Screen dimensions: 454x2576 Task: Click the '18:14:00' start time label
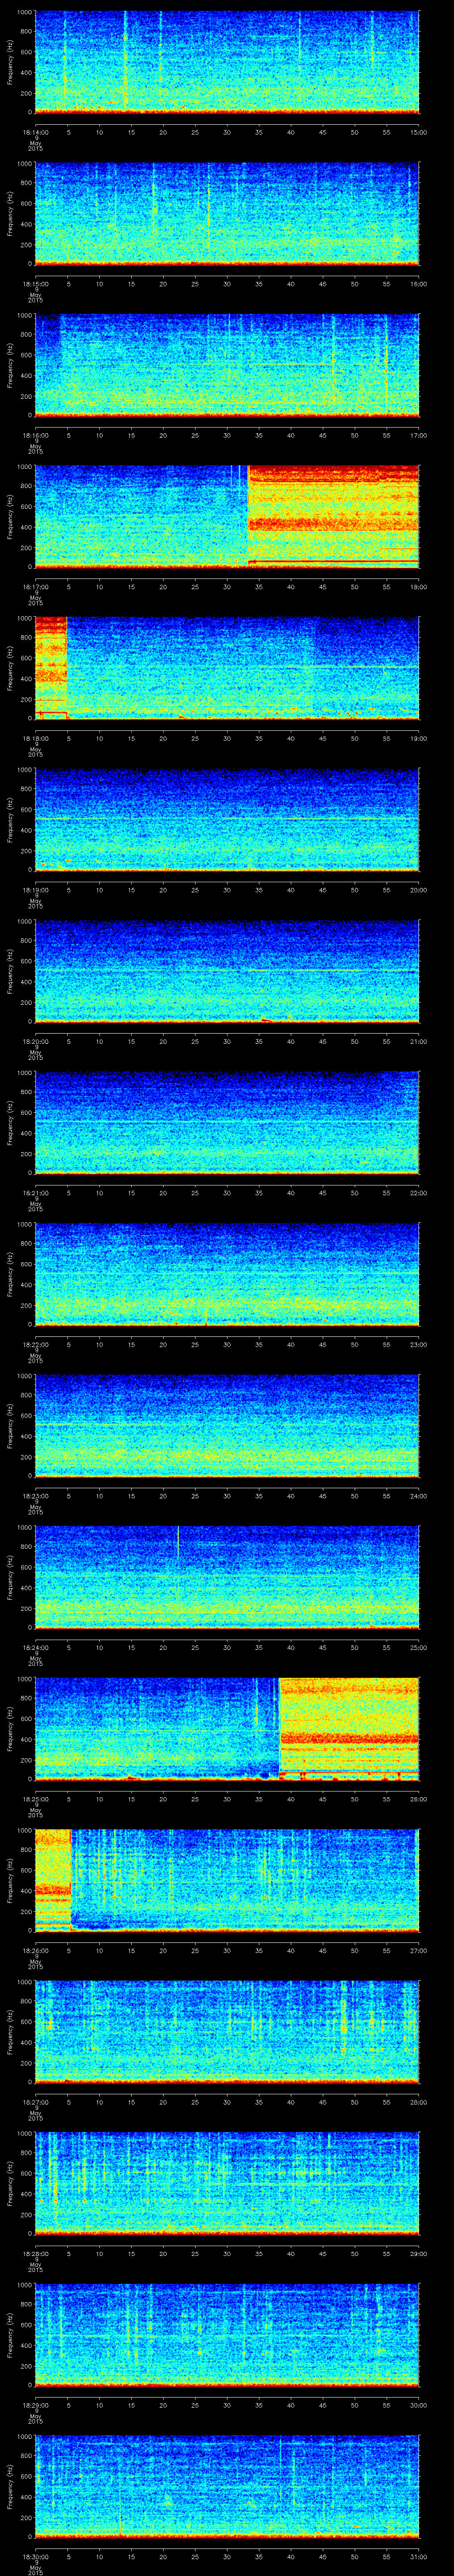(x=35, y=132)
